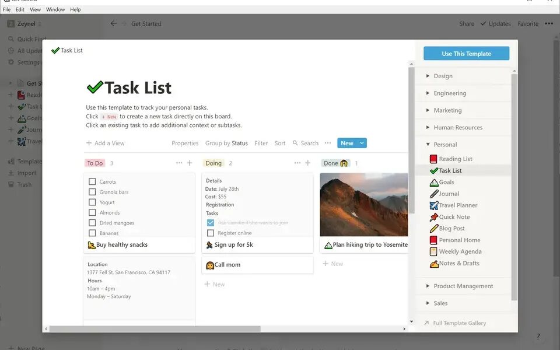This screenshot has height=350, width=560.
Task: Open the View menu
Action: (x=35, y=9)
